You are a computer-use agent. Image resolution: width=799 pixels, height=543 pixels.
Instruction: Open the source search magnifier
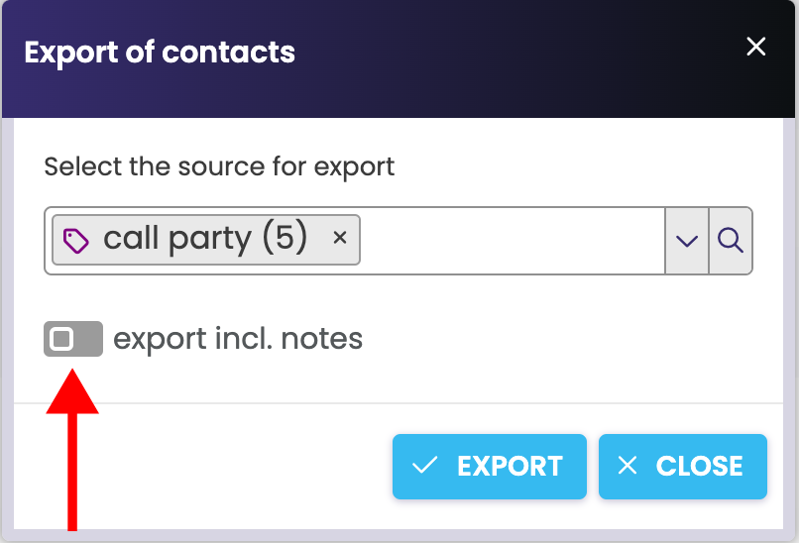731,240
